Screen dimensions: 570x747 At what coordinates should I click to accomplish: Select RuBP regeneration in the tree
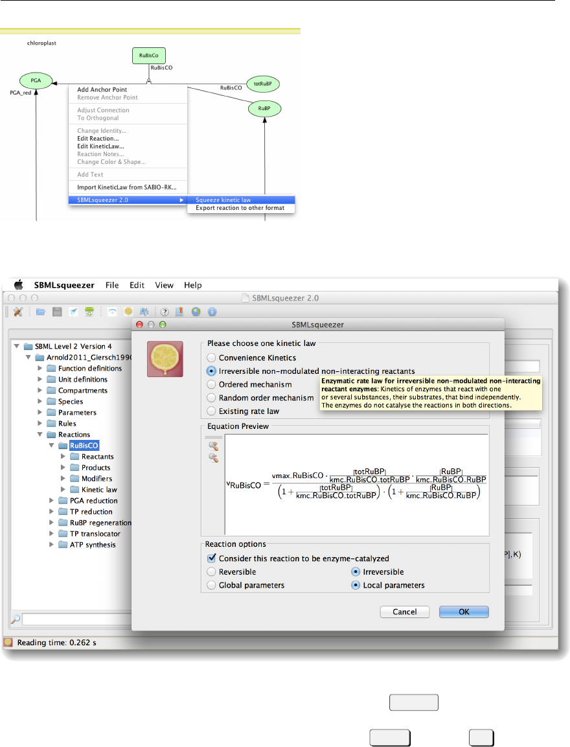[x=100, y=523]
